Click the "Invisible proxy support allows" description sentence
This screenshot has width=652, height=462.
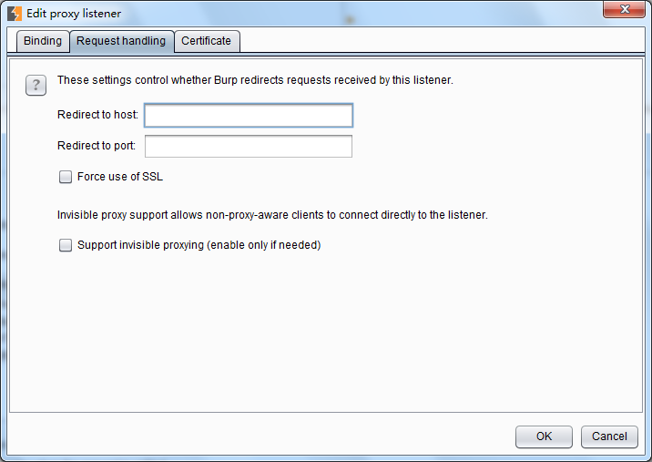coord(272,215)
